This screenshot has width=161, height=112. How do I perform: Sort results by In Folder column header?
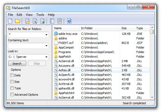pos(100,28)
